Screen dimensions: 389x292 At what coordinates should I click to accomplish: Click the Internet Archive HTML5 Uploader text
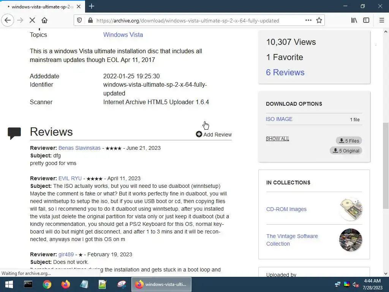(x=156, y=102)
